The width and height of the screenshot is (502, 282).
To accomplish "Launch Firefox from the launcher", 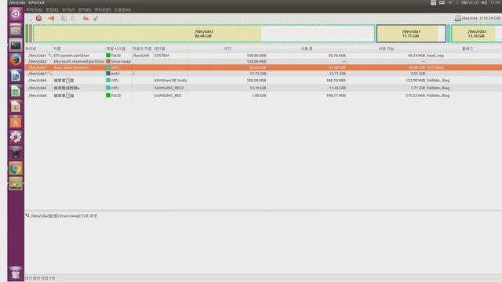I will [16, 60].
